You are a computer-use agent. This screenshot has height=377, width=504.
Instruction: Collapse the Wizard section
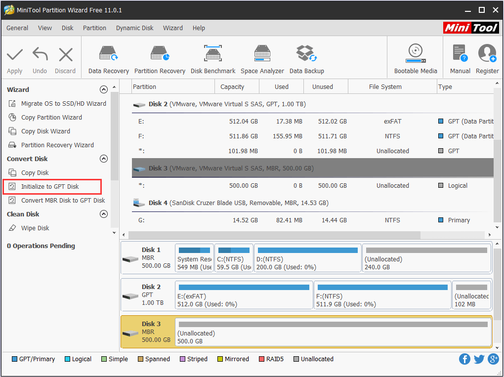[103, 89]
